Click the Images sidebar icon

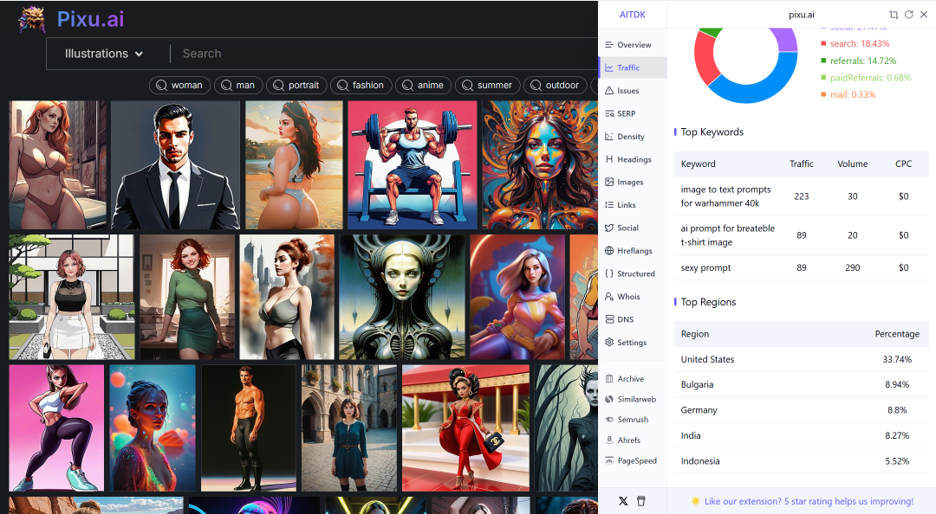[609, 182]
